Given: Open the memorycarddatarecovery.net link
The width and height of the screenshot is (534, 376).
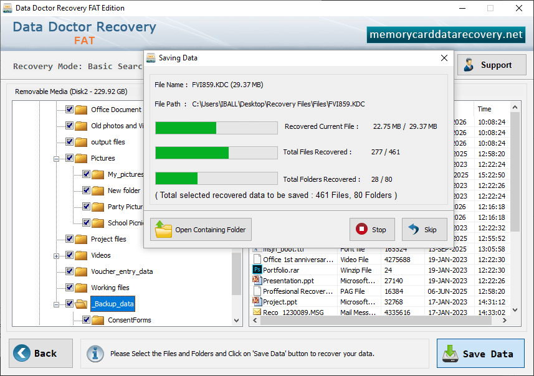Looking at the screenshot, I should click(446, 35).
